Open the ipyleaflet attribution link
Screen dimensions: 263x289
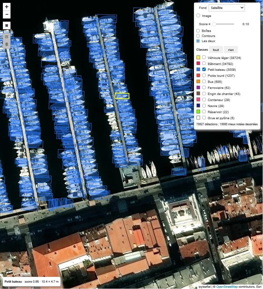pyautogui.click(x=204, y=286)
